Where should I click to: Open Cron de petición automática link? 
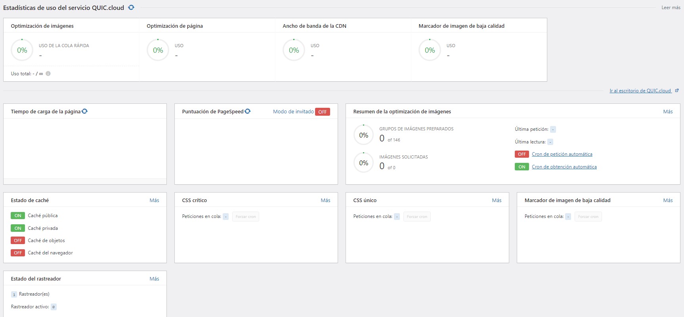(562, 154)
